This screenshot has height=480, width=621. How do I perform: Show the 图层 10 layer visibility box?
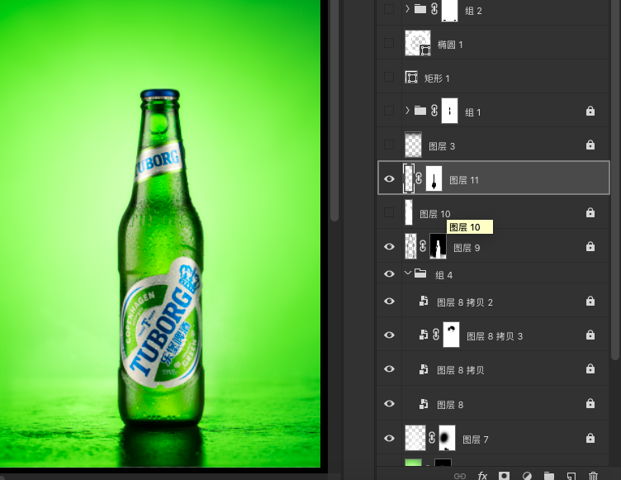pyautogui.click(x=389, y=212)
